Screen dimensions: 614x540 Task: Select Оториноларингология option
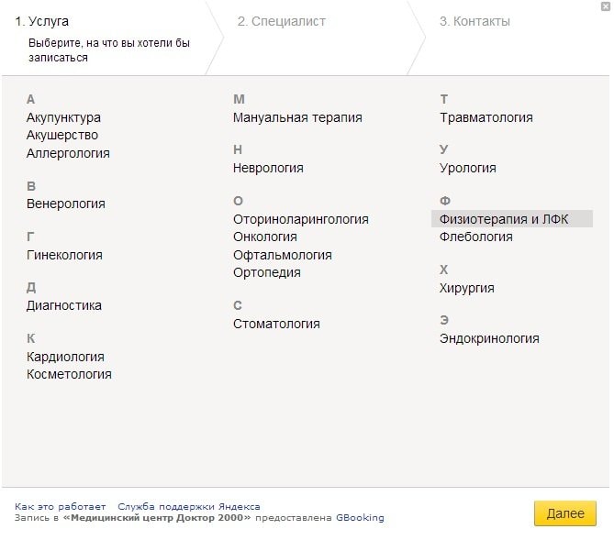click(x=300, y=219)
